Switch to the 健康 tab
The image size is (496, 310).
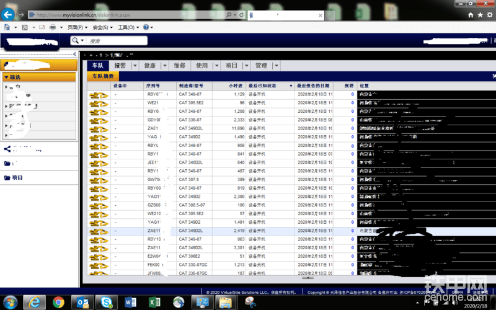pos(150,66)
